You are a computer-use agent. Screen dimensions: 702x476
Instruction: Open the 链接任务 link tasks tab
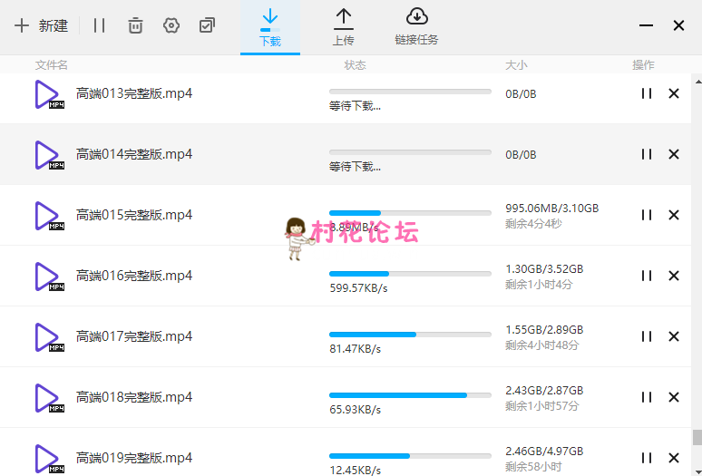(x=416, y=27)
